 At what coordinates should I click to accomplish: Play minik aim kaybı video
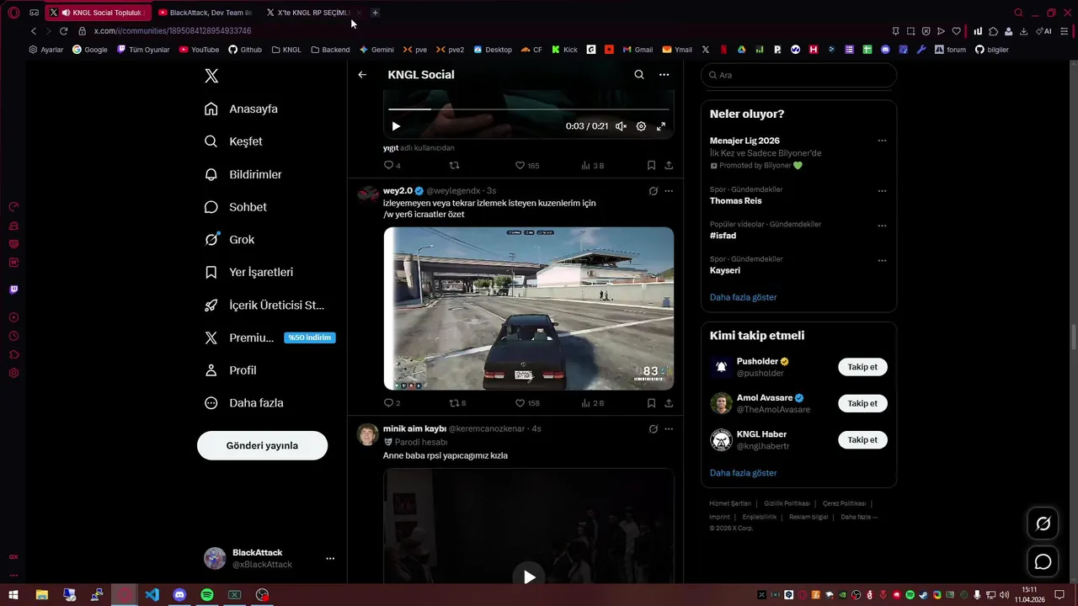(529, 577)
